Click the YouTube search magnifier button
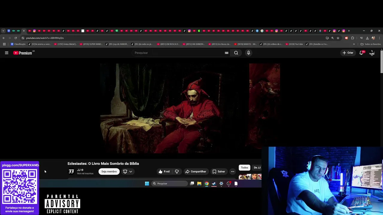 coord(236,53)
